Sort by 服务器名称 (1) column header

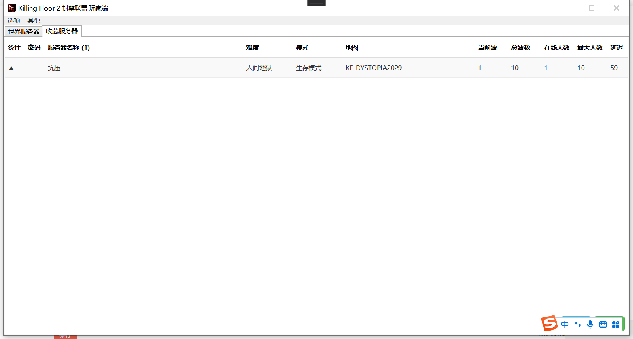click(x=69, y=48)
